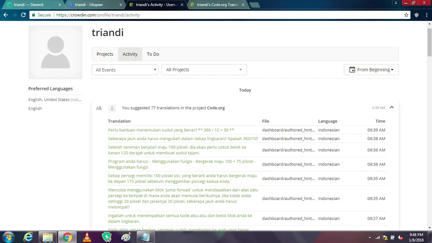Click the file cell in the 09:39 AM row

click(289, 130)
